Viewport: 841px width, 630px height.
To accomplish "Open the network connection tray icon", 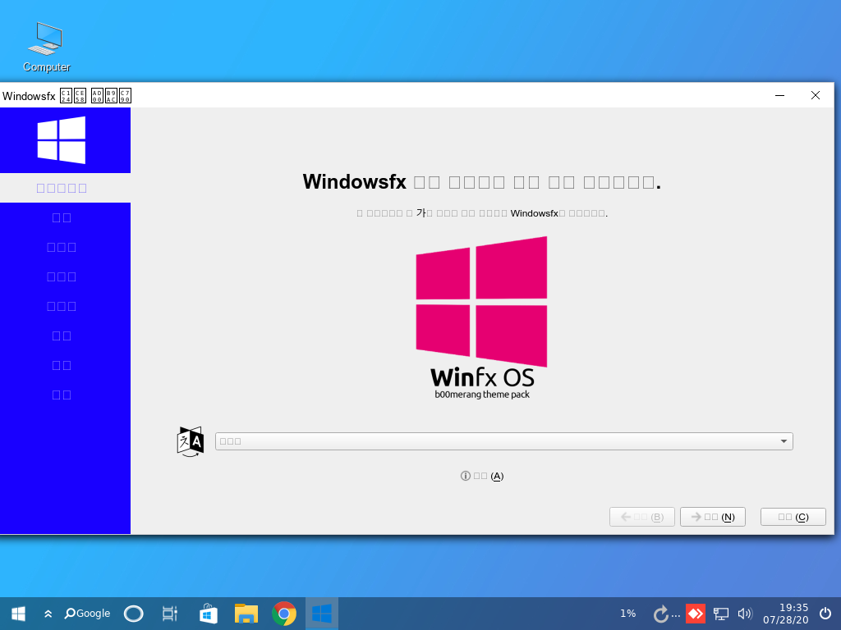I will coord(721,614).
